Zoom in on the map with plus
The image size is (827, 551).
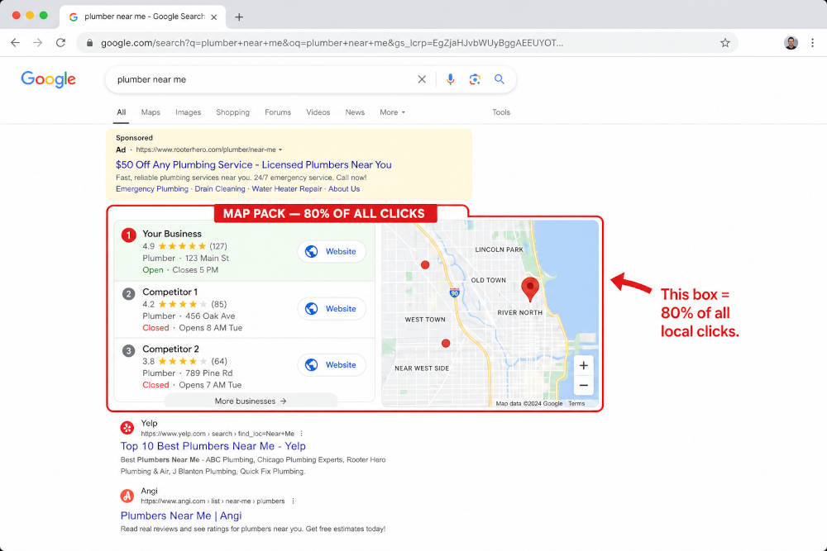pos(583,365)
